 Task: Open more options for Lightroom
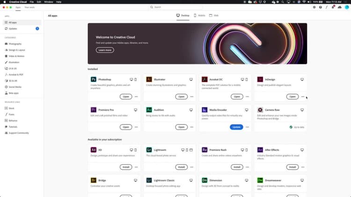tap(192, 167)
